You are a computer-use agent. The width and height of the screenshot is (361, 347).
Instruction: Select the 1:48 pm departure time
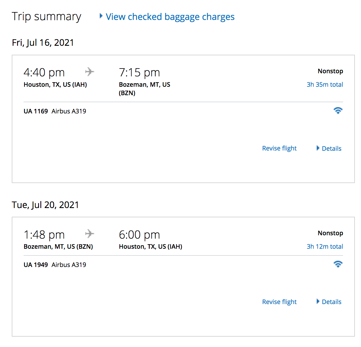[44, 235]
